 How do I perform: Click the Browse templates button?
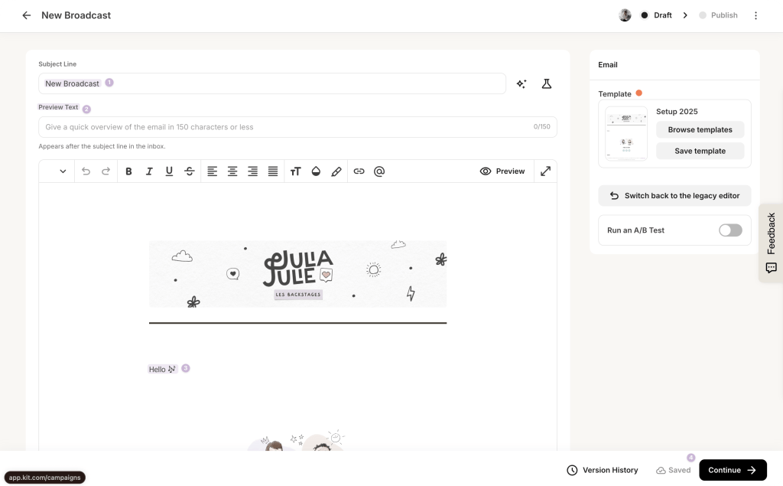(700, 129)
